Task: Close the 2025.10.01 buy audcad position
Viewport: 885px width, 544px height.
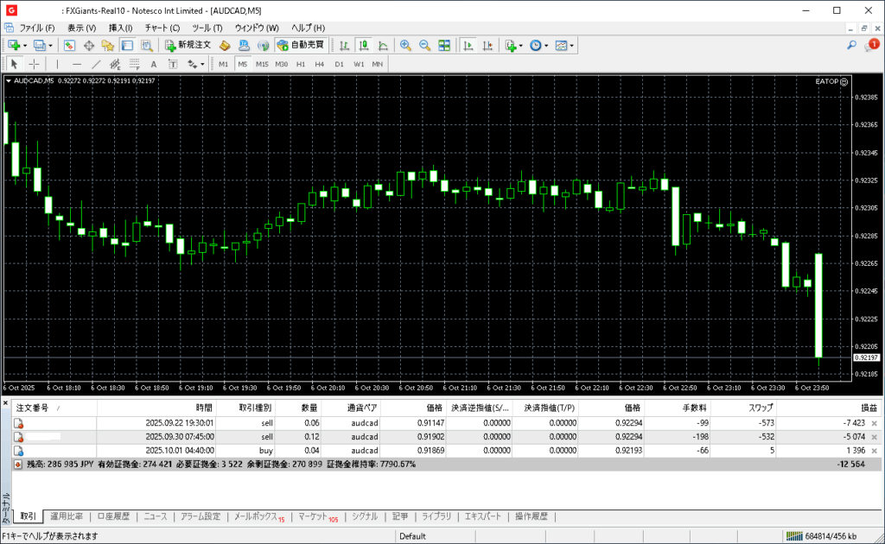Action: 874,451
